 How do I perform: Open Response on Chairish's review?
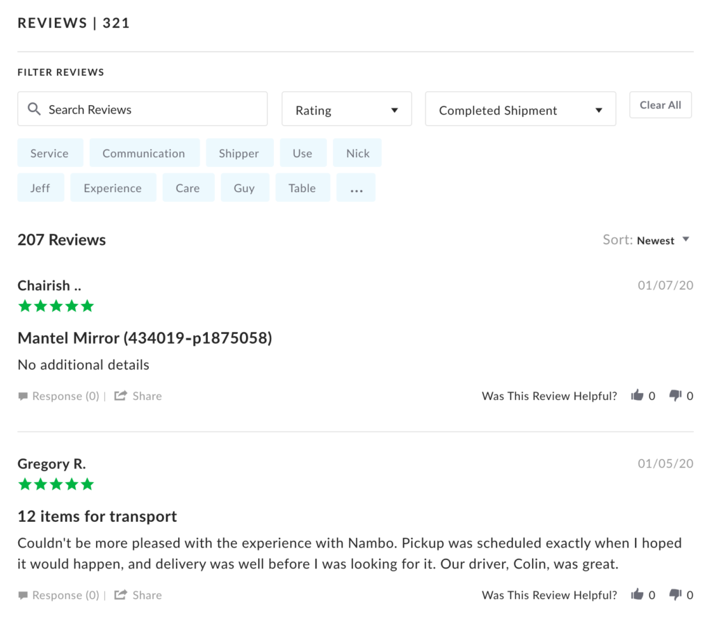click(x=59, y=396)
